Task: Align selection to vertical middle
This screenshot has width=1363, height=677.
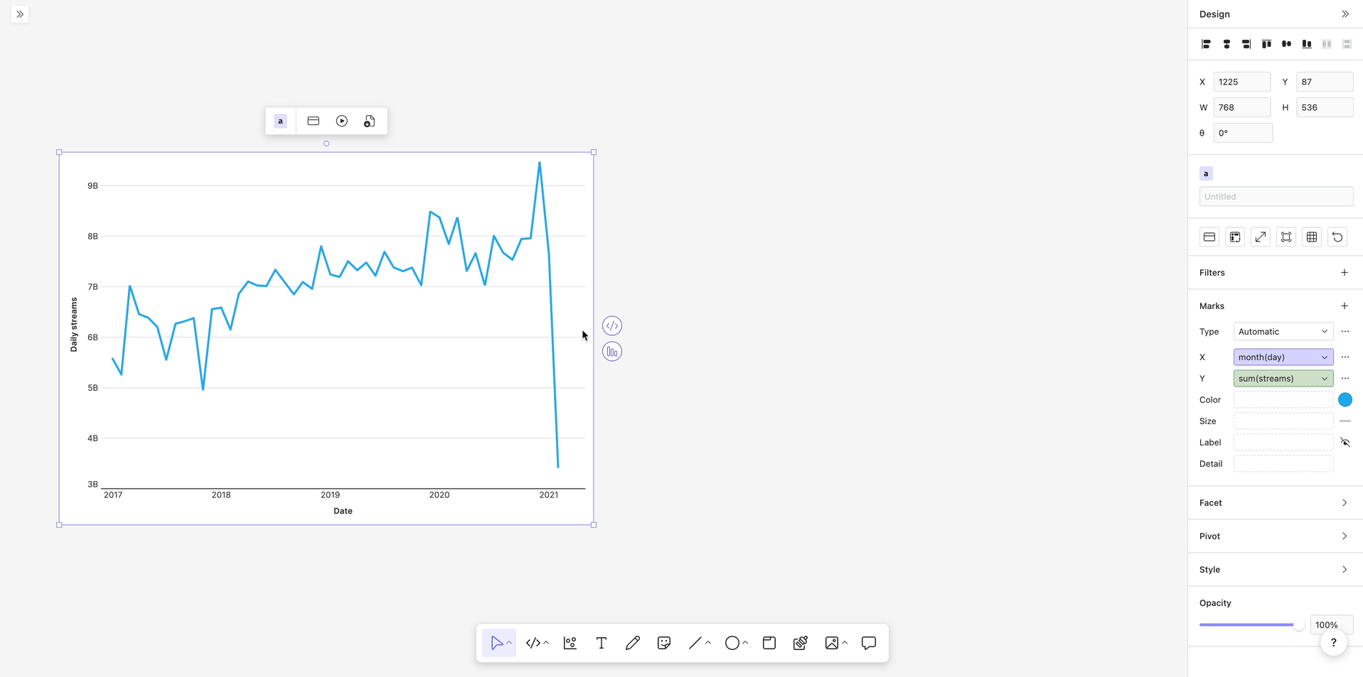Action: (1286, 44)
